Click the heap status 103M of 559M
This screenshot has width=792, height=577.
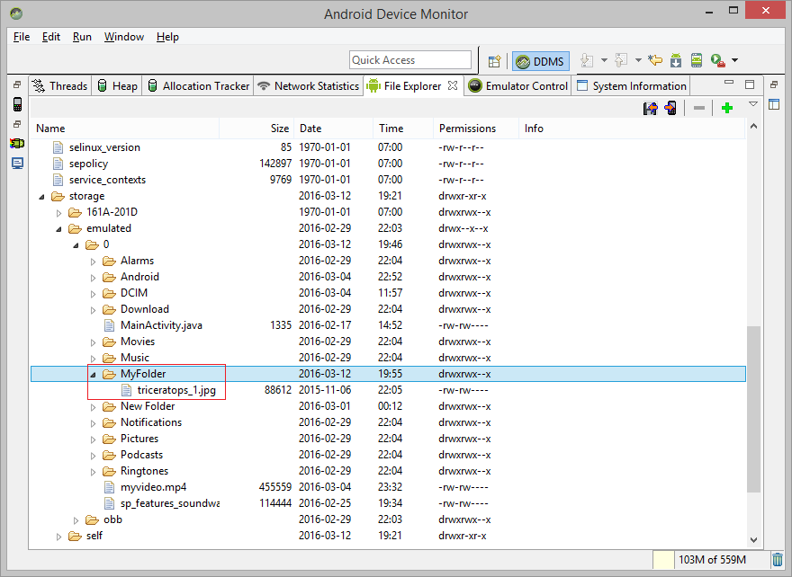712,560
